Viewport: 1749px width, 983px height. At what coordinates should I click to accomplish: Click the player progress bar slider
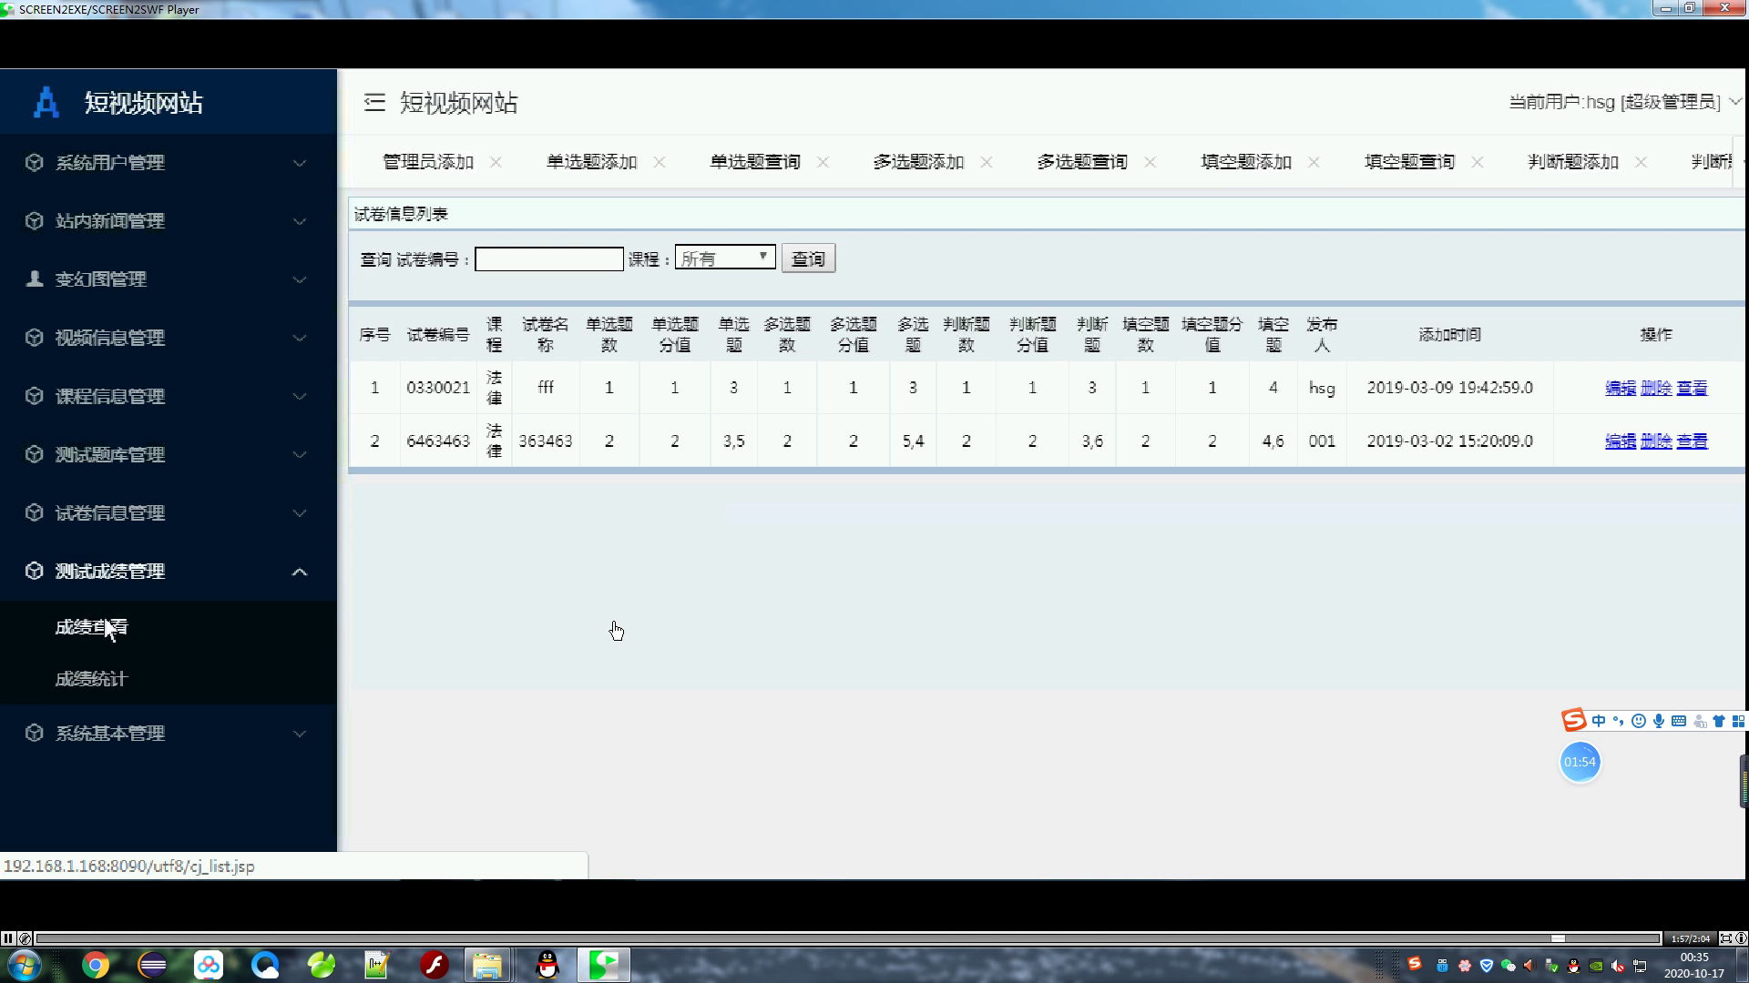click(1558, 938)
